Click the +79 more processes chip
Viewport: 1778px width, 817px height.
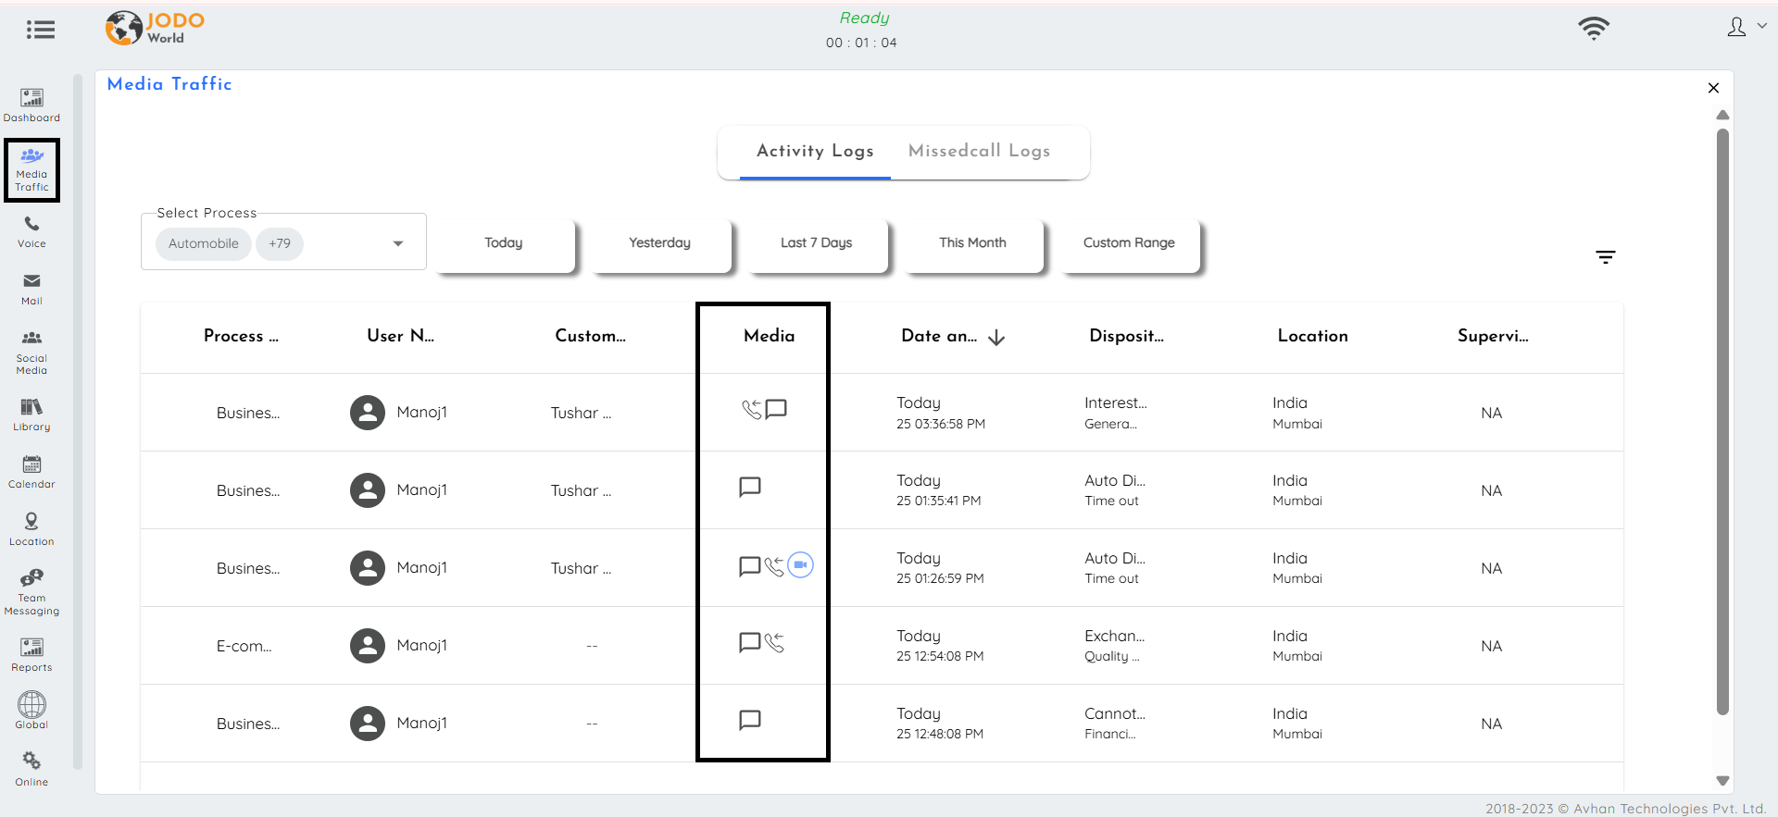[280, 243]
